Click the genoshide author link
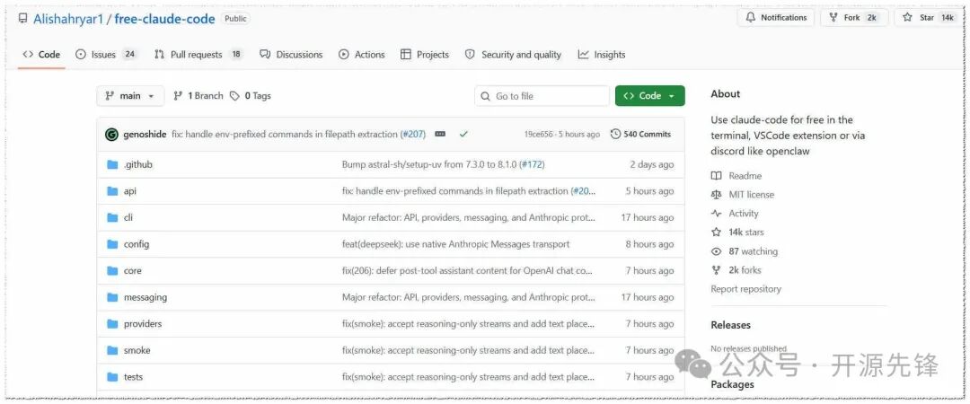Viewport: 970px width, 404px height. pos(145,135)
